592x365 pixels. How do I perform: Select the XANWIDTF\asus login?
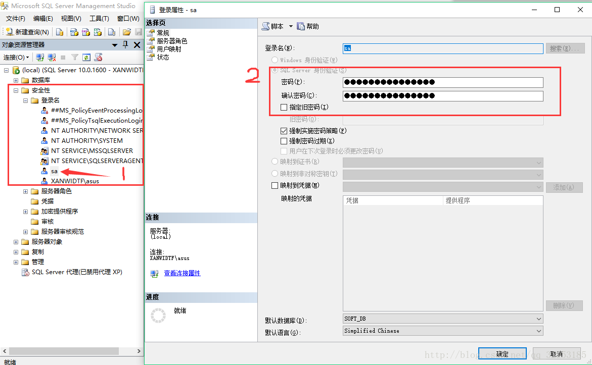point(75,181)
